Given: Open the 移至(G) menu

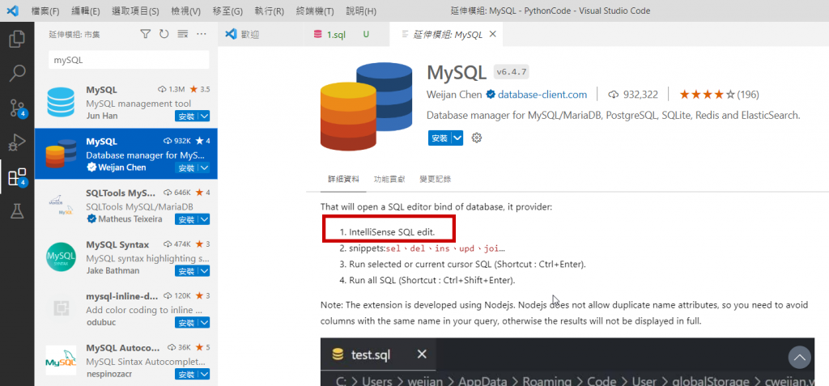Looking at the screenshot, I should (x=227, y=11).
